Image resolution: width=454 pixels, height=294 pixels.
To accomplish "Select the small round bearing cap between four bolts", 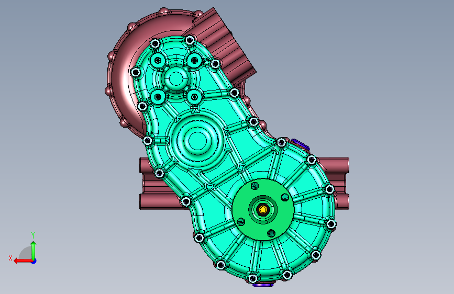I will tap(176, 78).
